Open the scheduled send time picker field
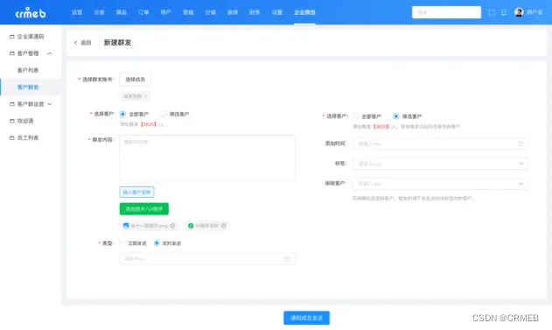Image resolution: width=552 pixels, height=330 pixels. (x=207, y=259)
